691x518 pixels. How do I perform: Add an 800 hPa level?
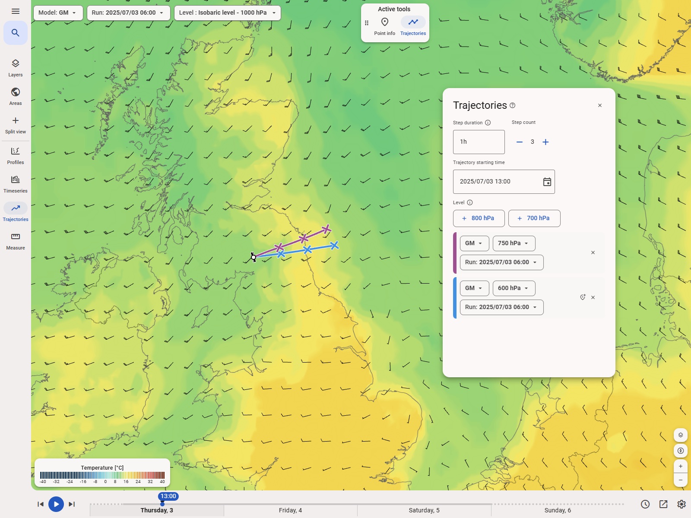click(x=479, y=218)
